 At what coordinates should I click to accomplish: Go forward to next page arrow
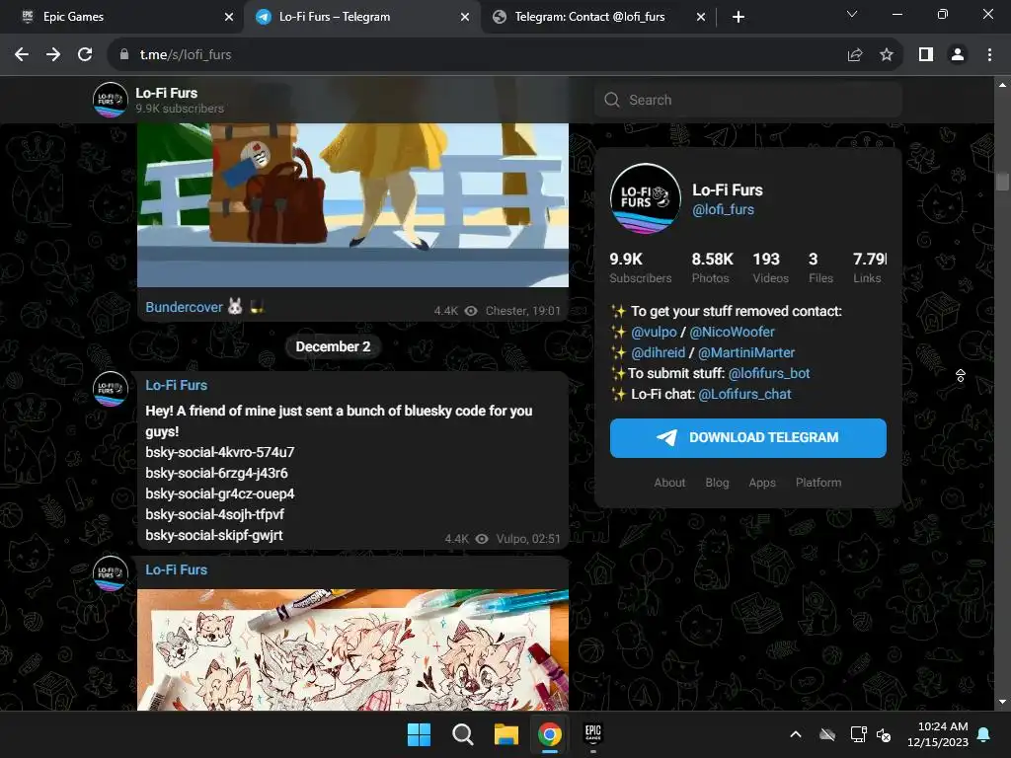53,55
